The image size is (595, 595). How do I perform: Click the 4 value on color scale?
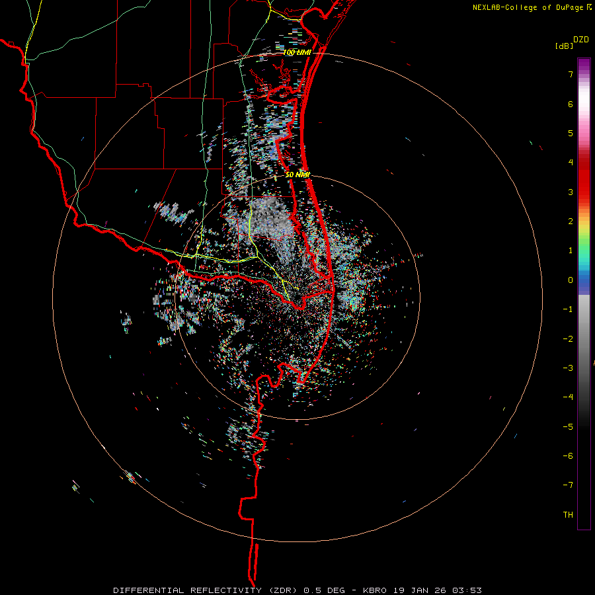coord(571,163)
